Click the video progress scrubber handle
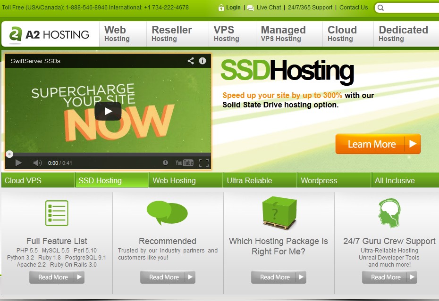Viewport: 439px width, 301px height. (x=9, y=154)
